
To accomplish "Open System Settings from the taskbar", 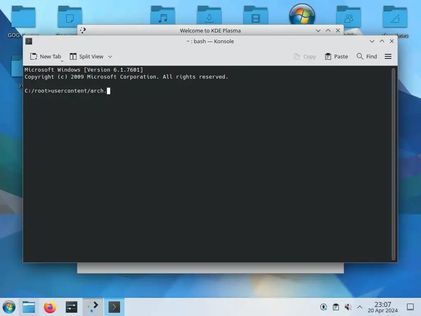I will [72, 307].
